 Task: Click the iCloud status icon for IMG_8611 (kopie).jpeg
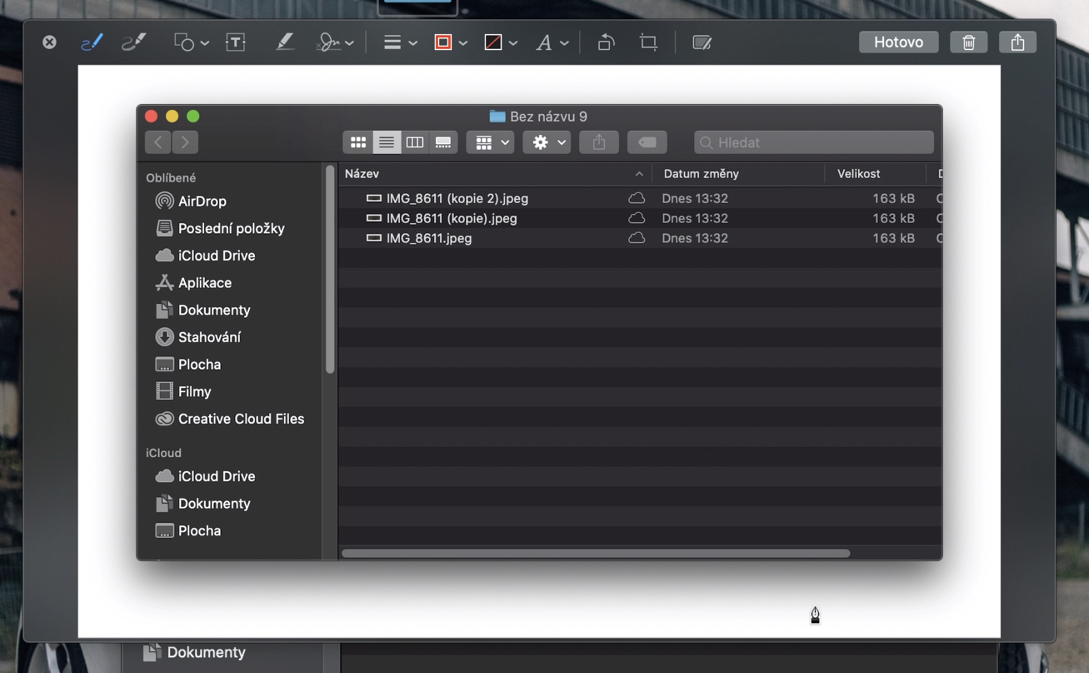click(x=636, y=218)
